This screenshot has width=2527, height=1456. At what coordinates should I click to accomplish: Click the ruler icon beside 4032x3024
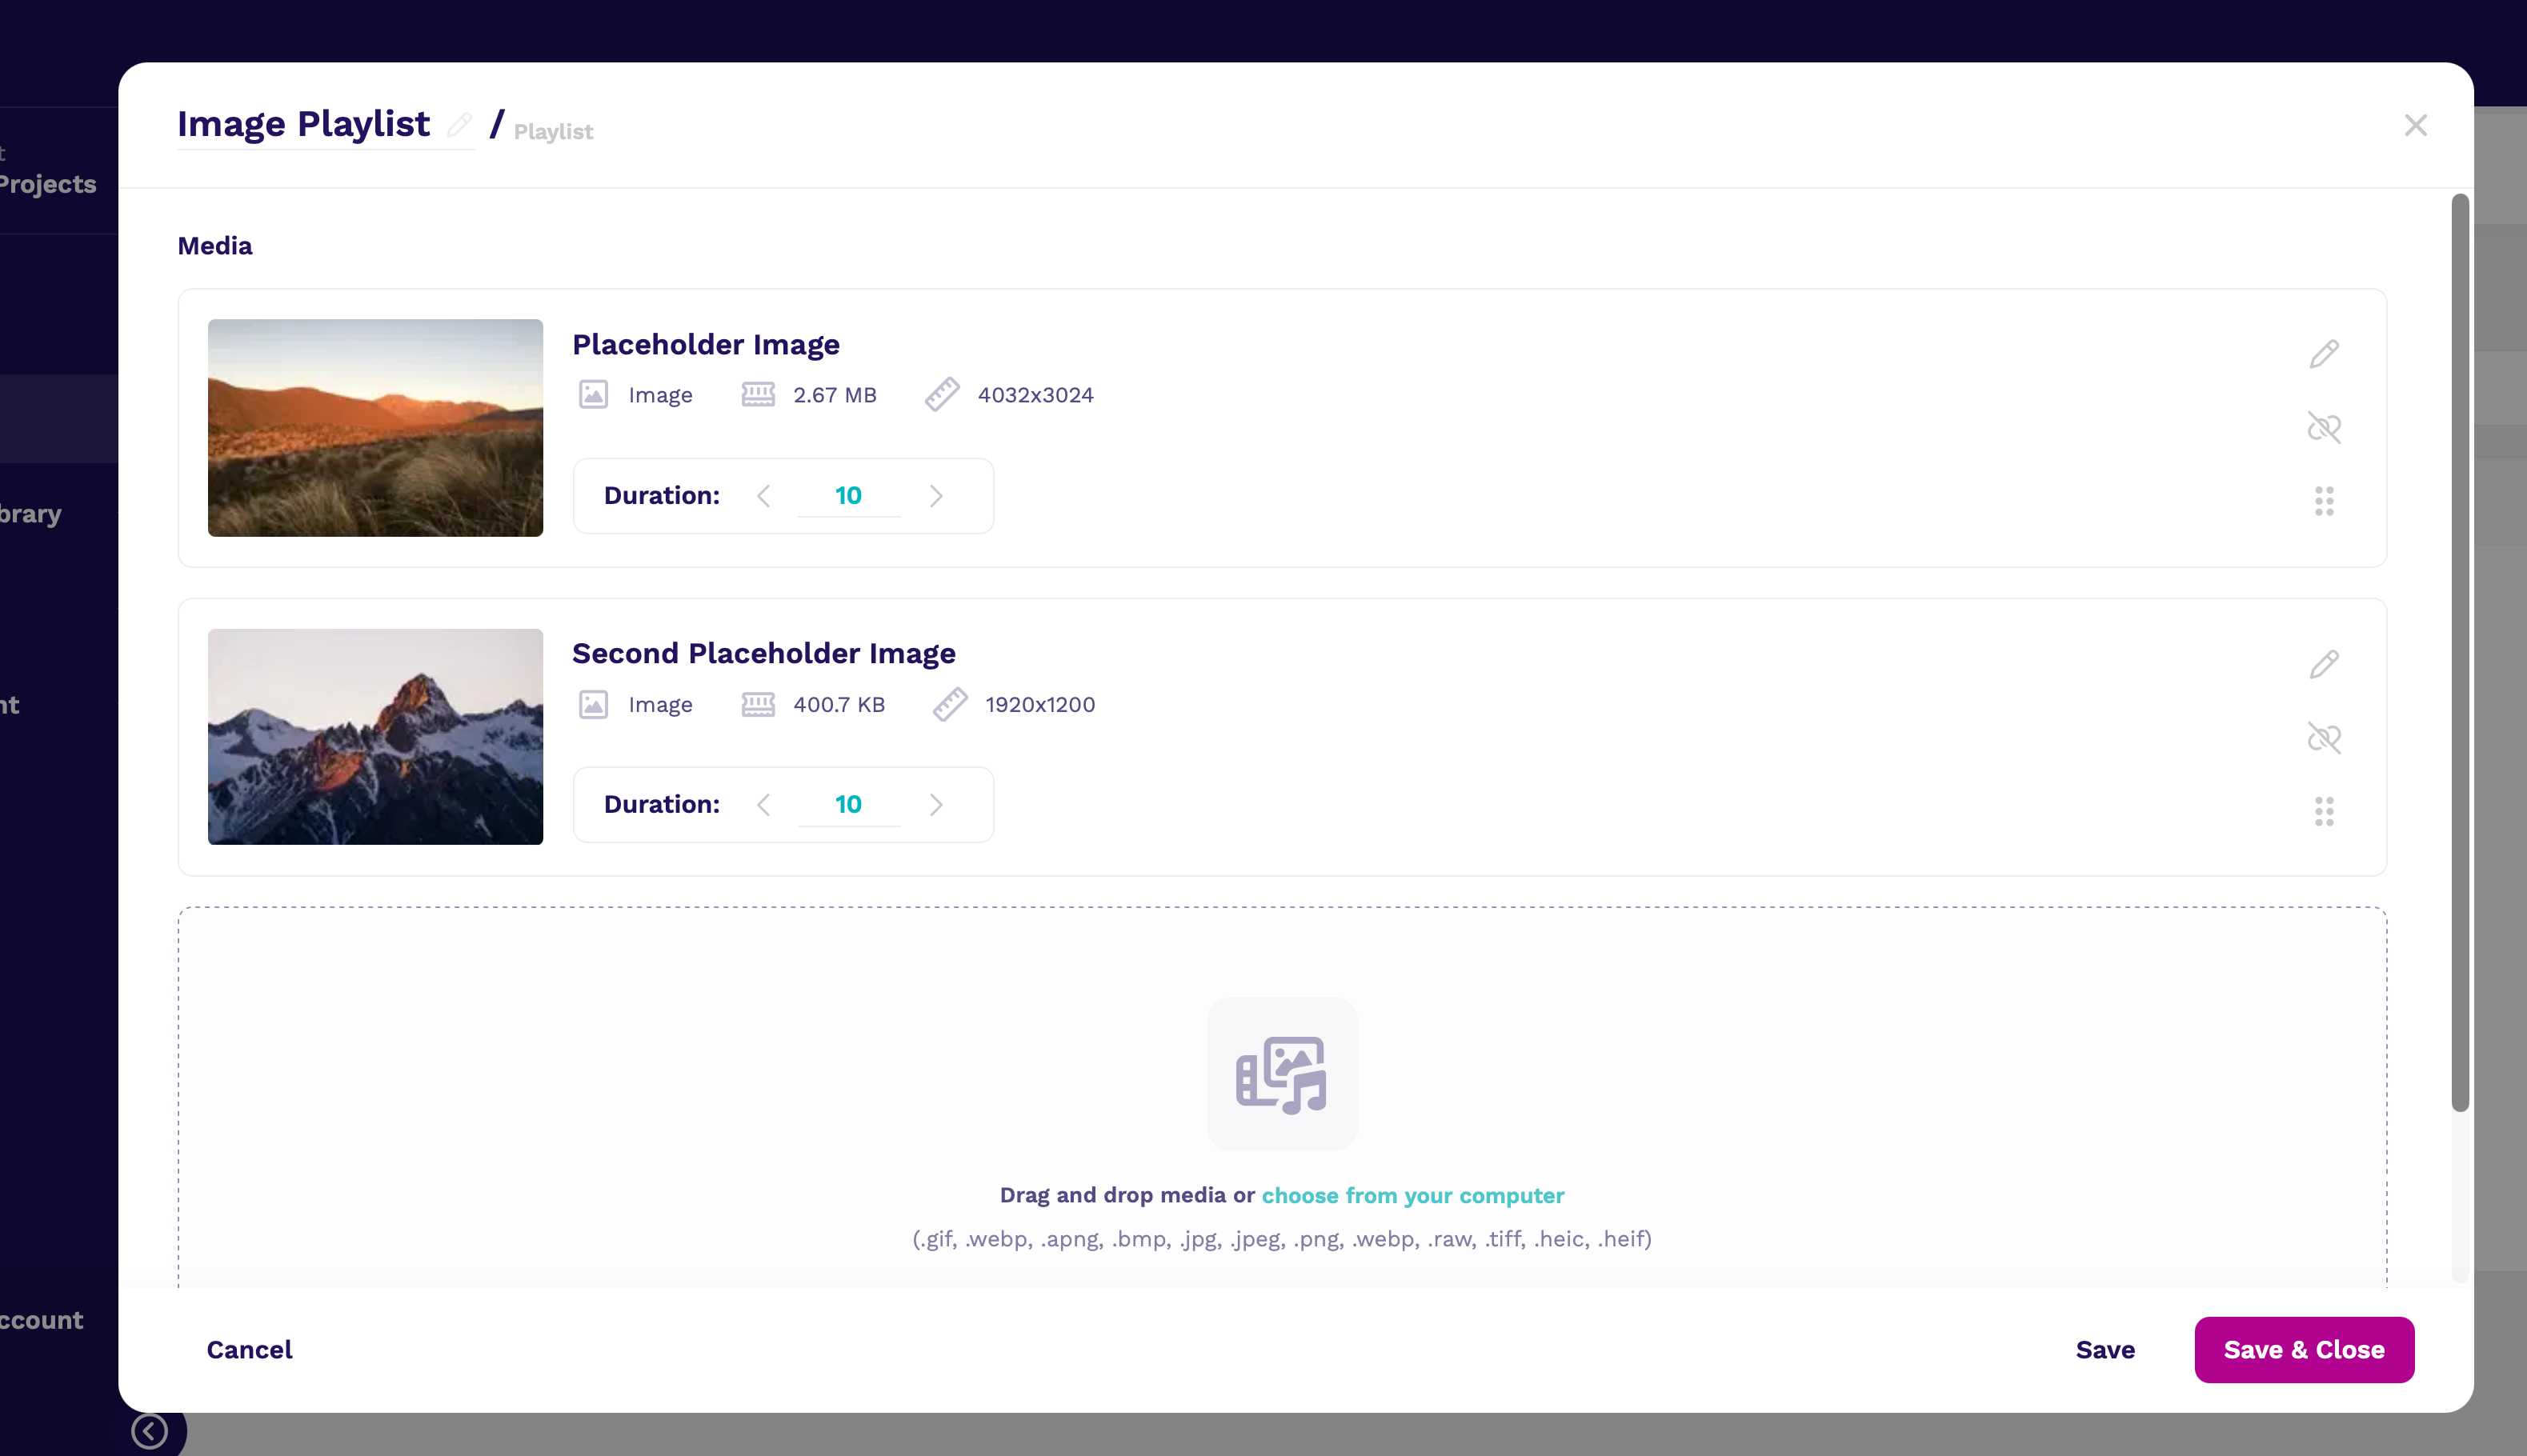[942, 395]
